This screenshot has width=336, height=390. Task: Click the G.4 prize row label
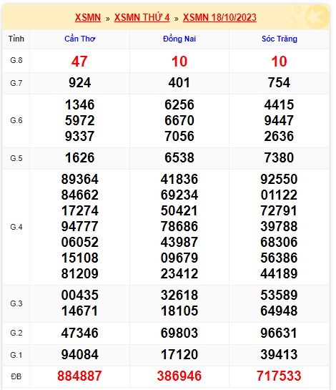[16, 227]
